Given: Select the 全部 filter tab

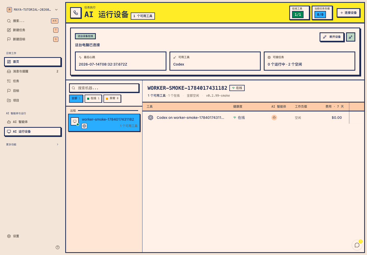Looking at the screenshot, I should click(76, 98).
